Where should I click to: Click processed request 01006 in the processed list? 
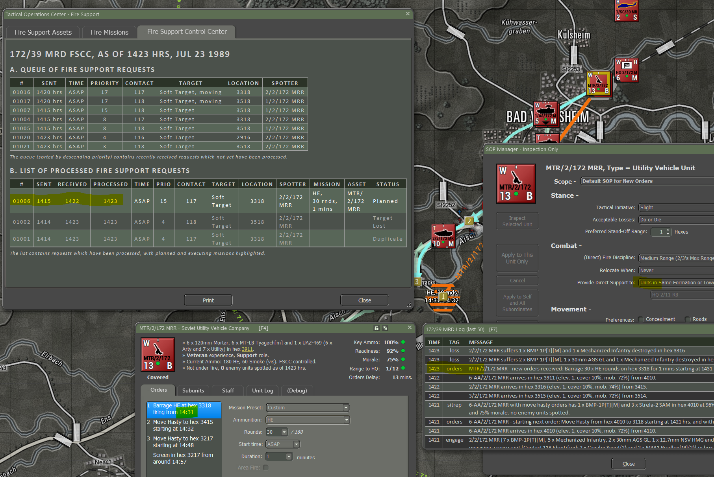(208, 201)
